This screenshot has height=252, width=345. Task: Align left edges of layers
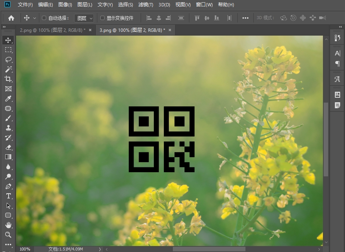(149, 18)
